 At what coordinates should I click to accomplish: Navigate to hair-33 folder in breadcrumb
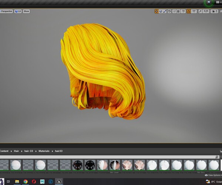pos(28,151)
